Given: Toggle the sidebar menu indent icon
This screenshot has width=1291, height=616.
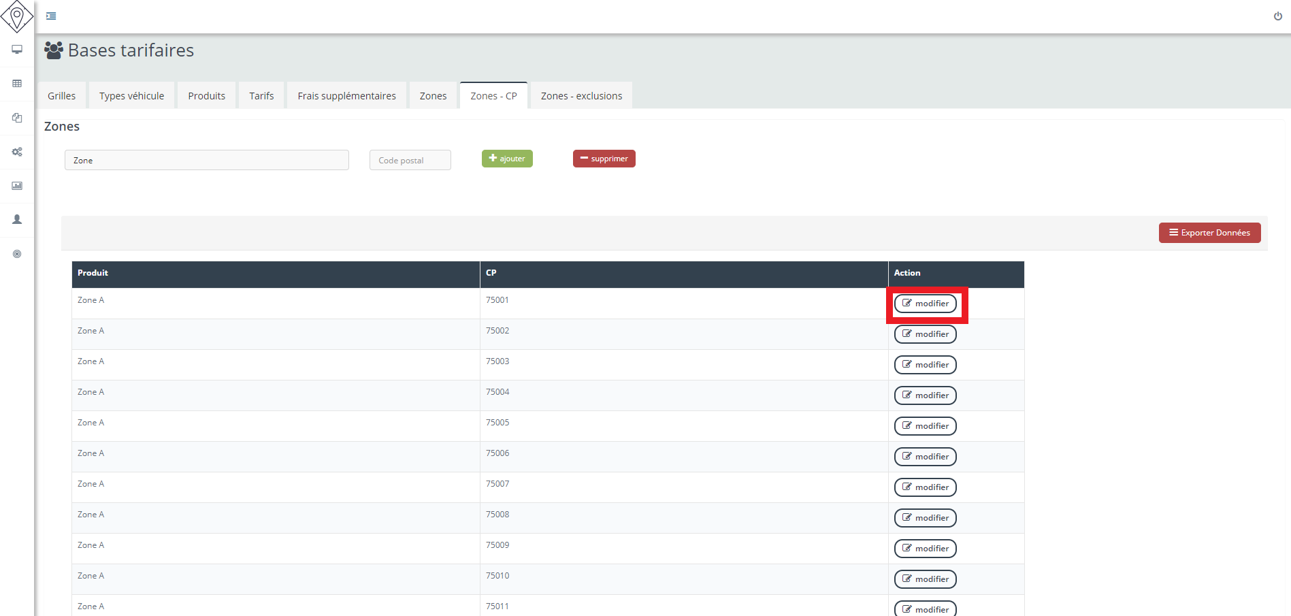Looking at the screenshot, I should (51, 16).
